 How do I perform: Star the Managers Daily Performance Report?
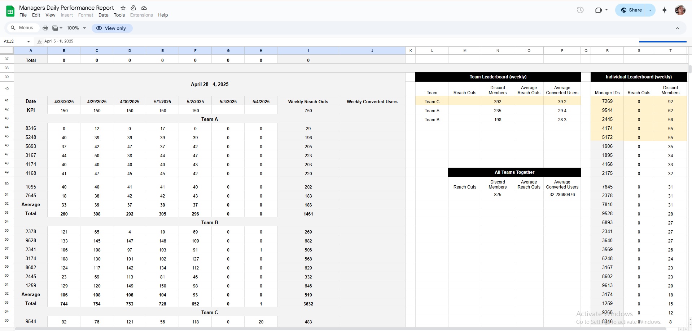click(123, 8)
